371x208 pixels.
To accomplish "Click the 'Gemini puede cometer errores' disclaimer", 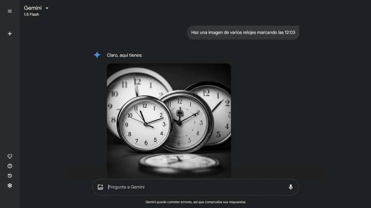I will 195,202.
